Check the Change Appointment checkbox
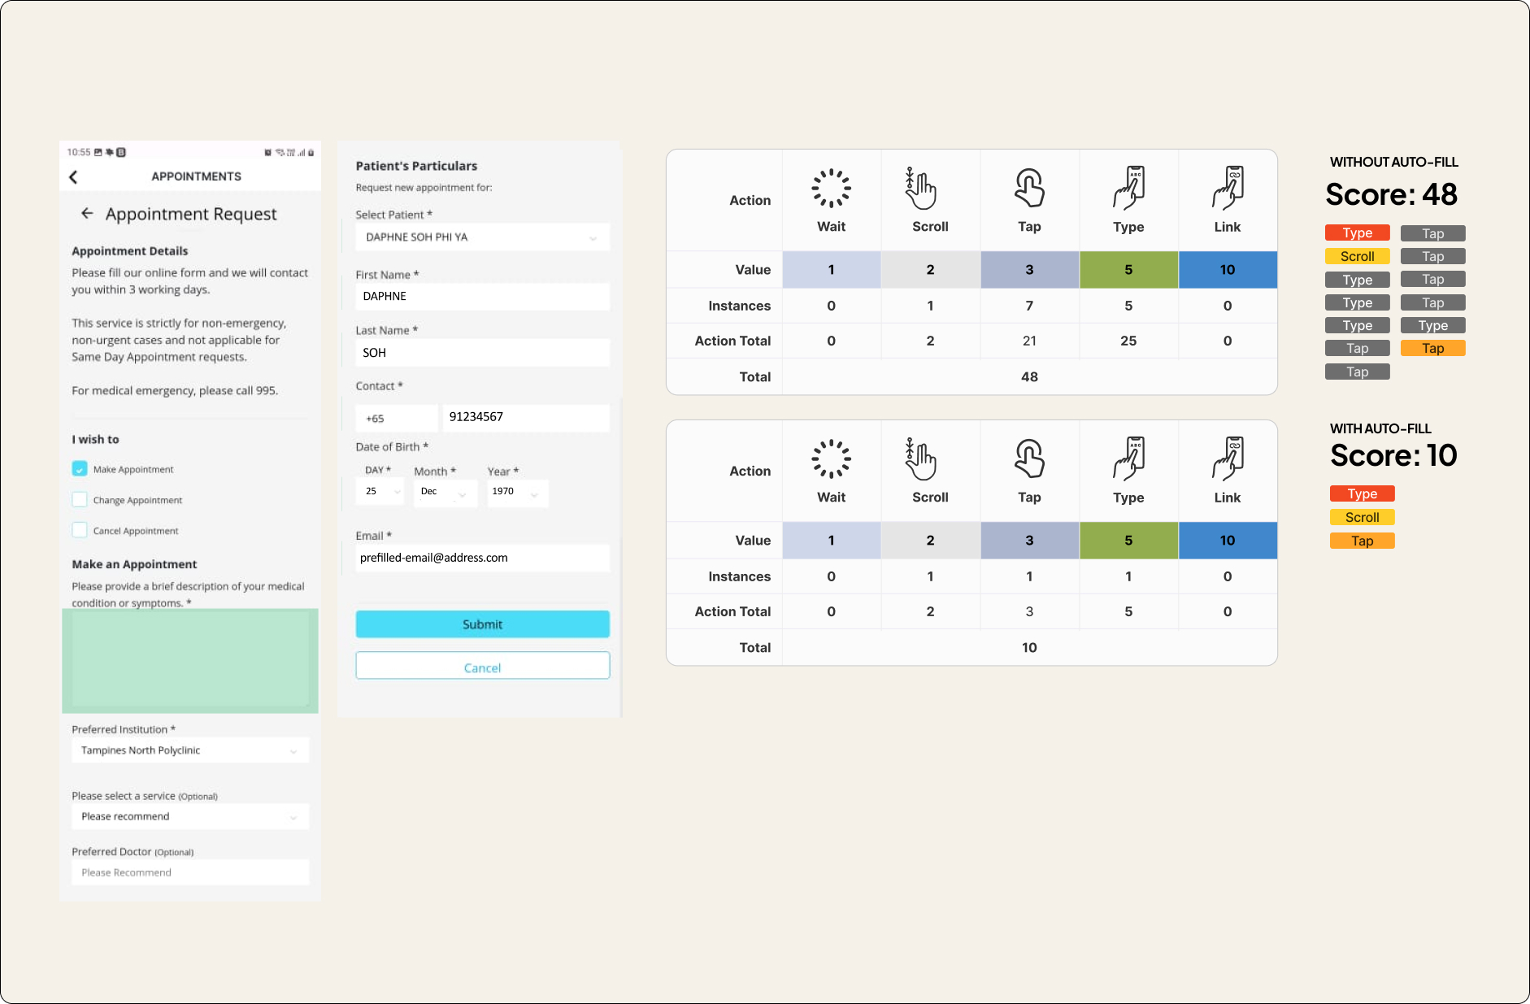Screen dimensions: 1530x1004 pyautogui.click(x=80, y=500)
